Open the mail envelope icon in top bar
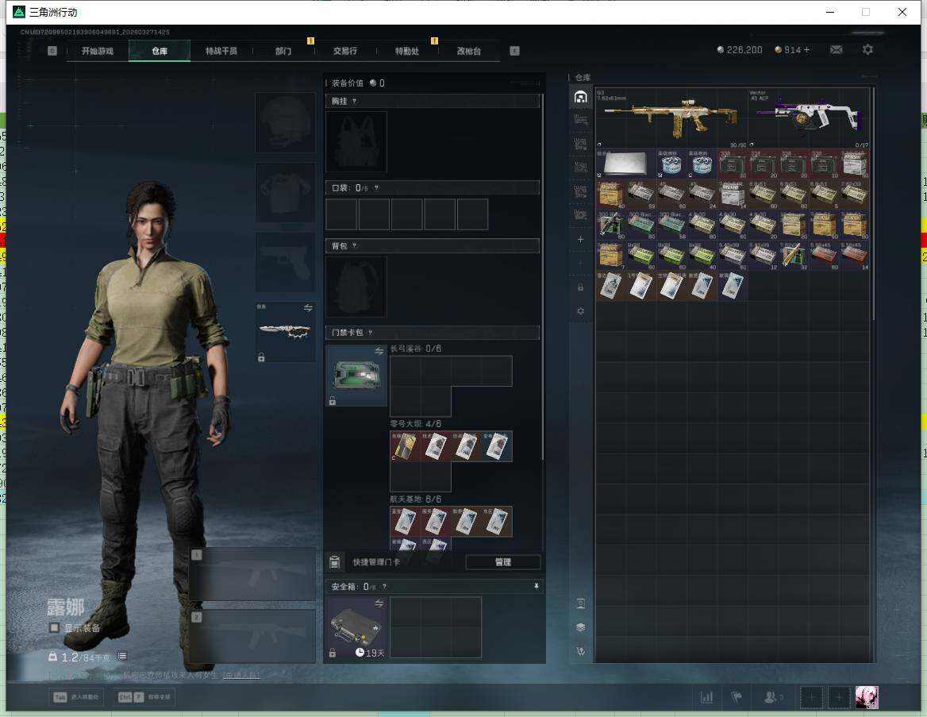927x717 pixels. (836, 50)
